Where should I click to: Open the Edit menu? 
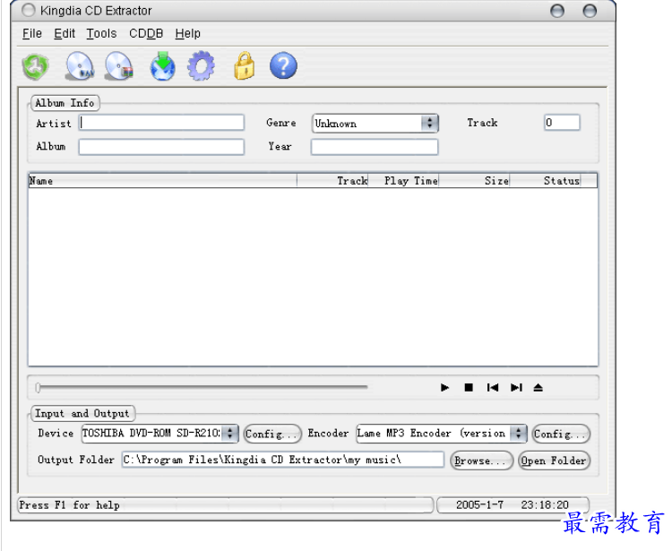coord(65,33)
